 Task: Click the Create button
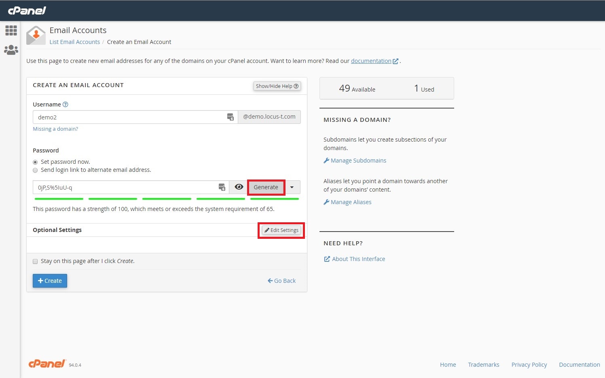coord(50,281)
